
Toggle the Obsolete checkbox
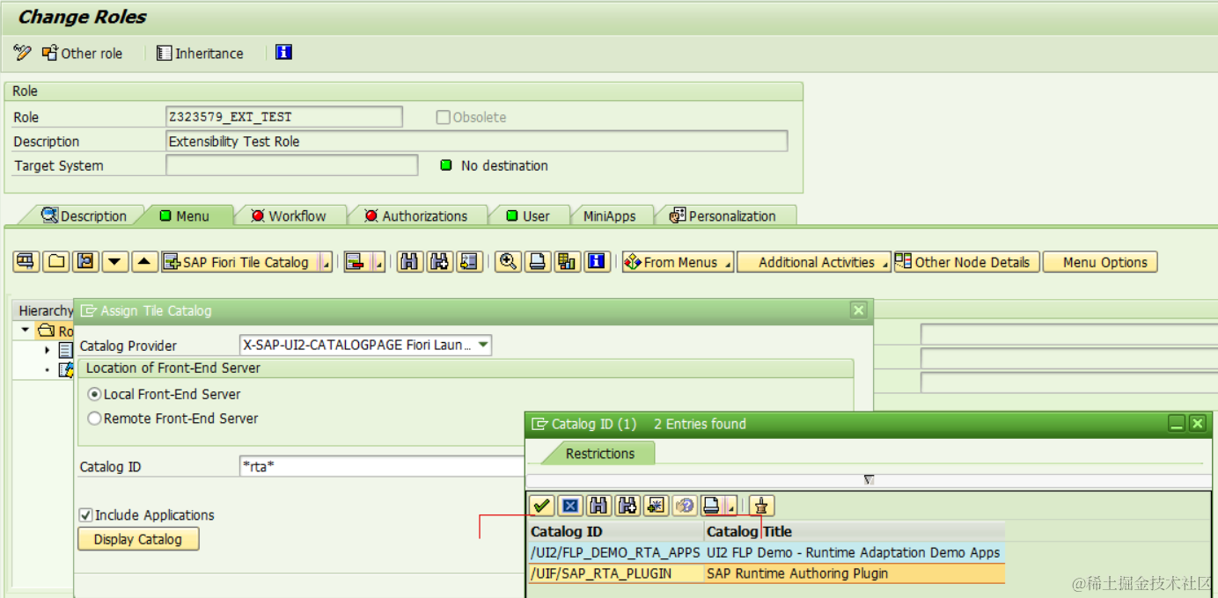point(444,117)
